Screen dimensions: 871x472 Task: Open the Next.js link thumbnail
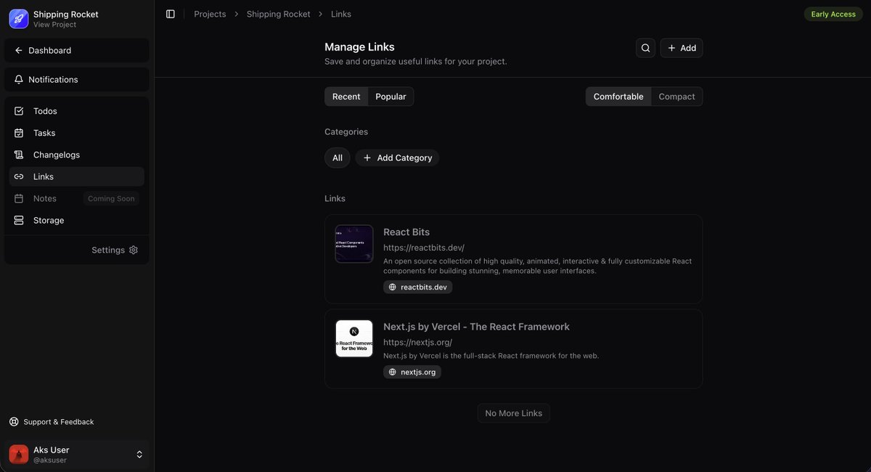[354, 338]
